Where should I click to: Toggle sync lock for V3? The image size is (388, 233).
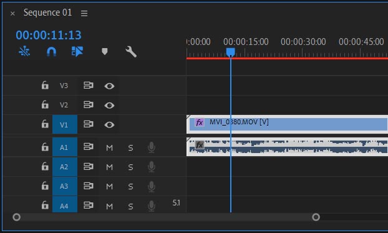(x=89, y=86)
